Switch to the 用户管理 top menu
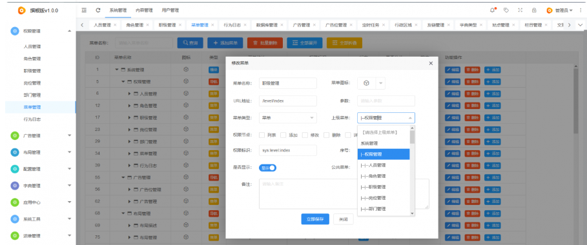This screenshot has height=245, width=587. coord(170,10)
